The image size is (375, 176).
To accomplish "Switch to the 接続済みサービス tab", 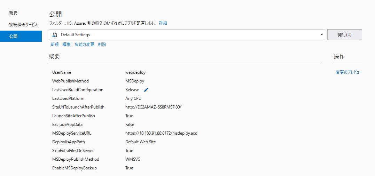I will (23, 25).
